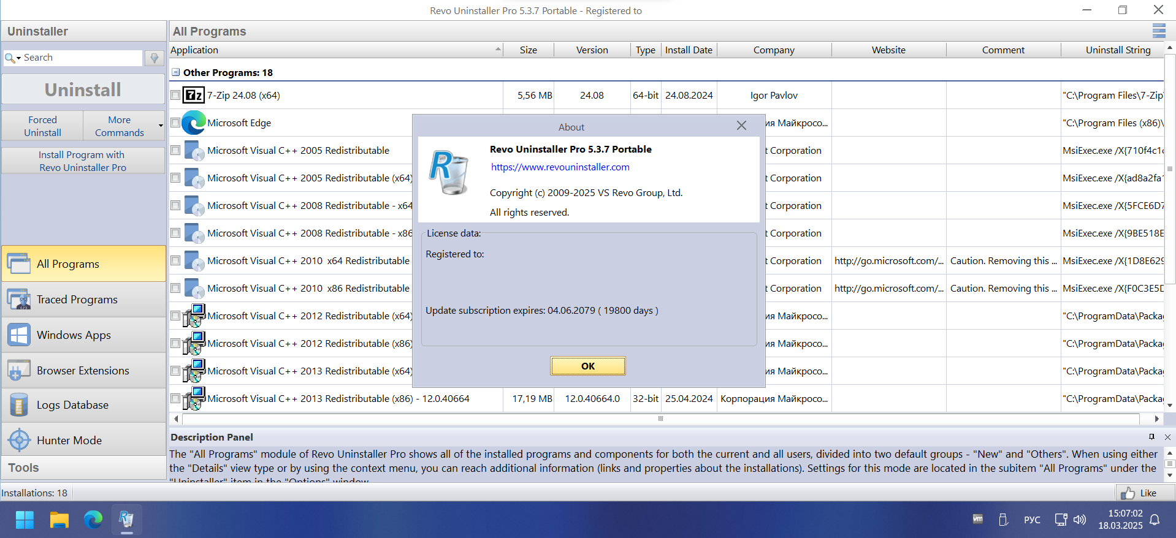This screenshot has width=1176, height=538.
Task: Activate Hunter Mode
Action: (83, 440)
